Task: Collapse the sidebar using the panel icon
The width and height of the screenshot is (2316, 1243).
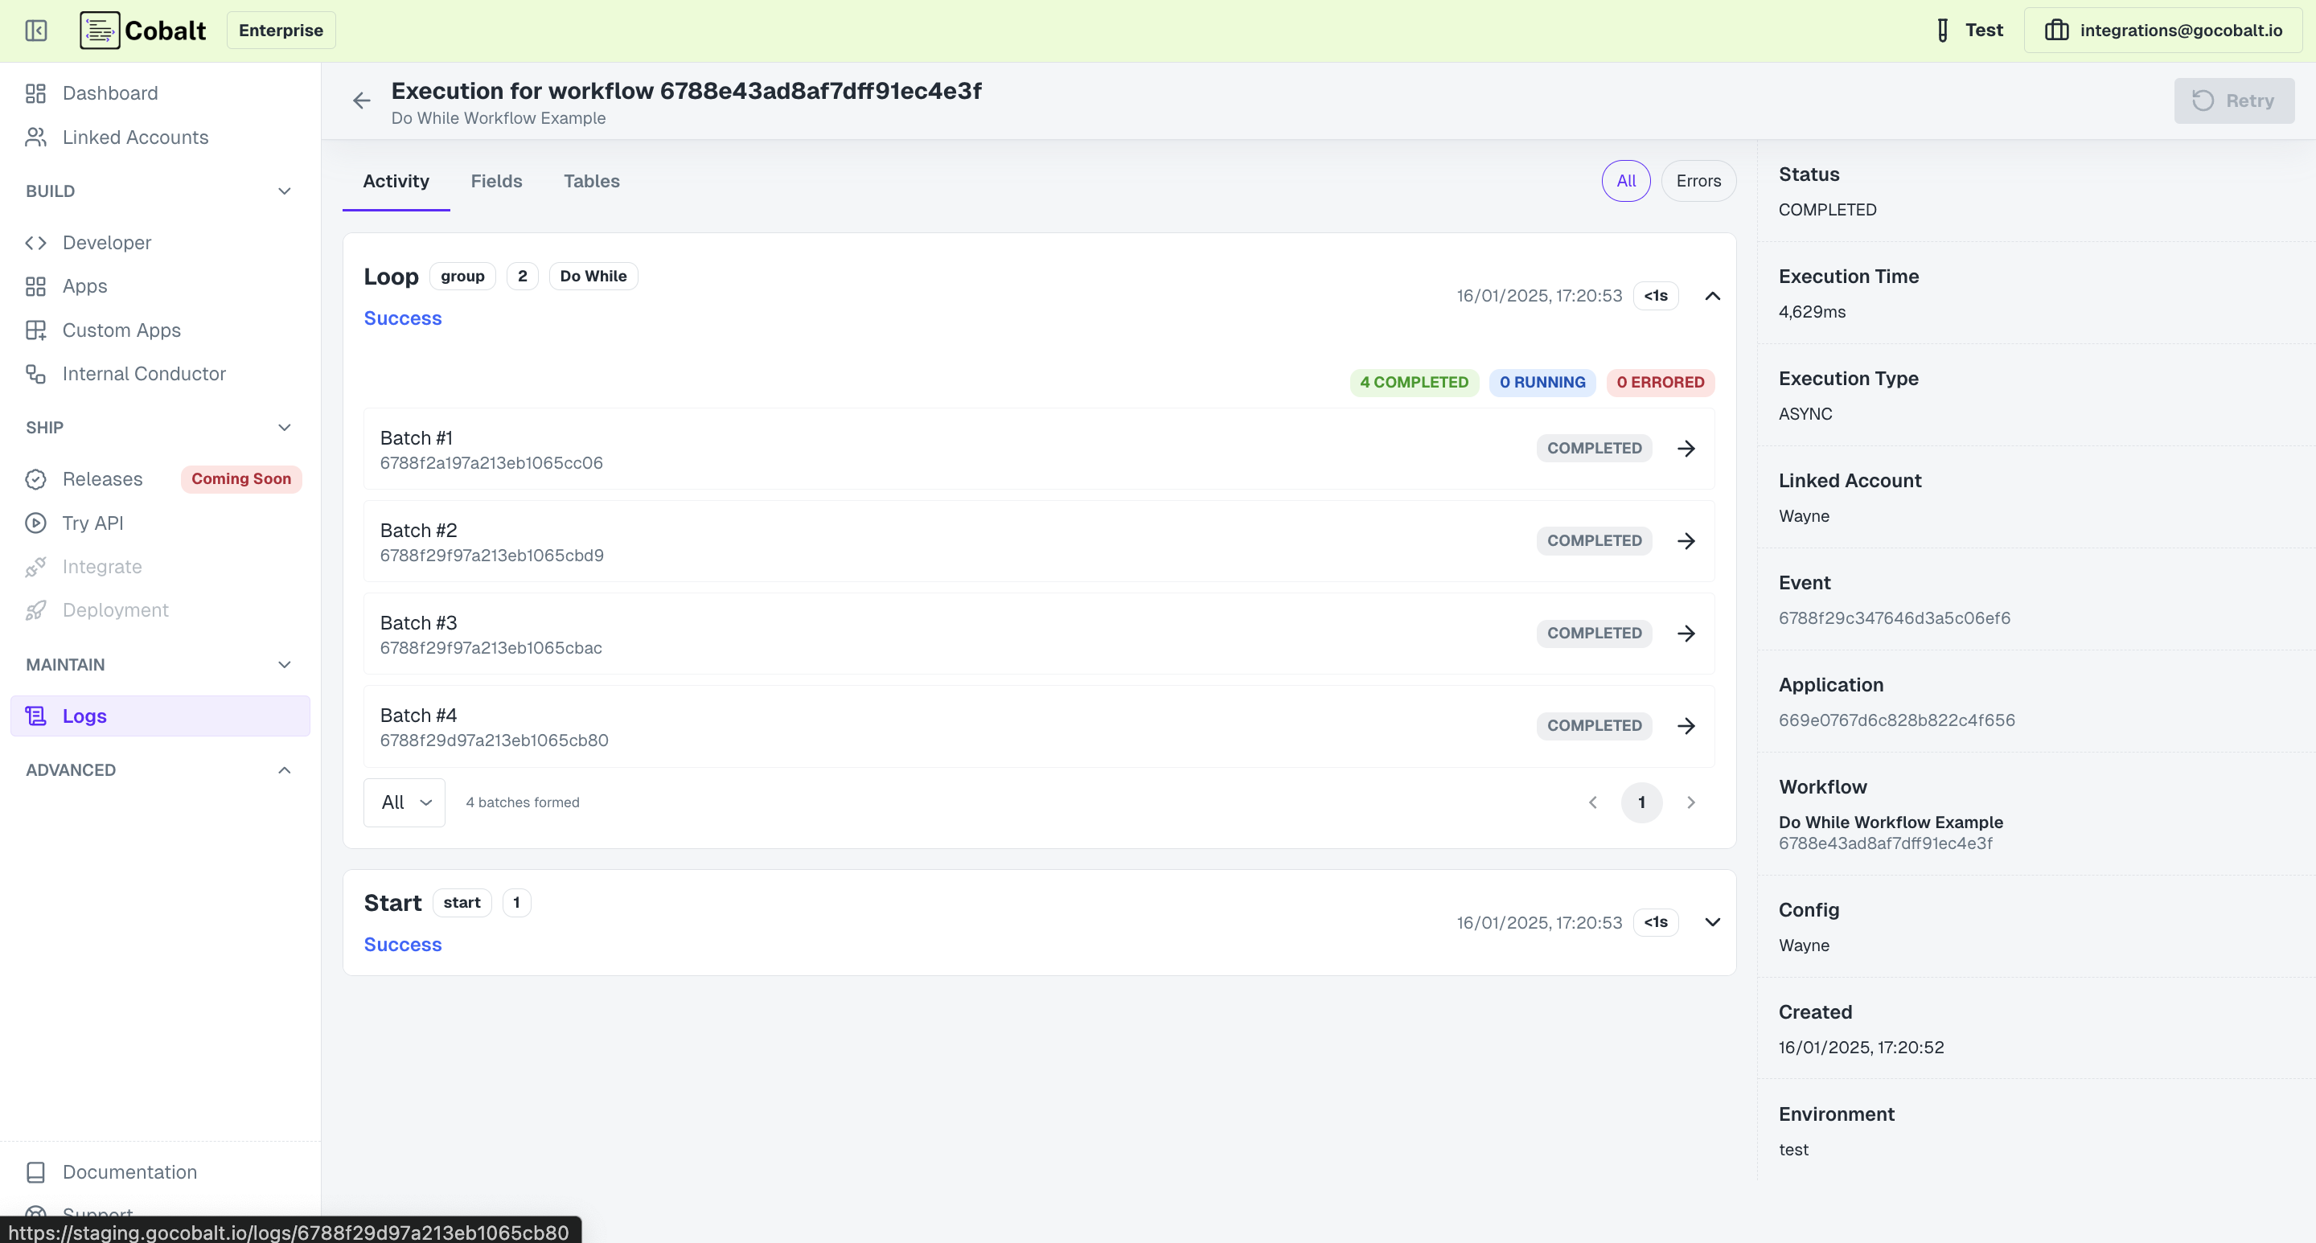Action: (36, 30)
